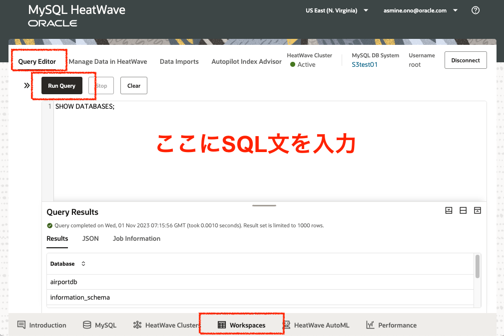Expand the side panel with double chevron
Screen dimensions: 504x336
[26, 85]
